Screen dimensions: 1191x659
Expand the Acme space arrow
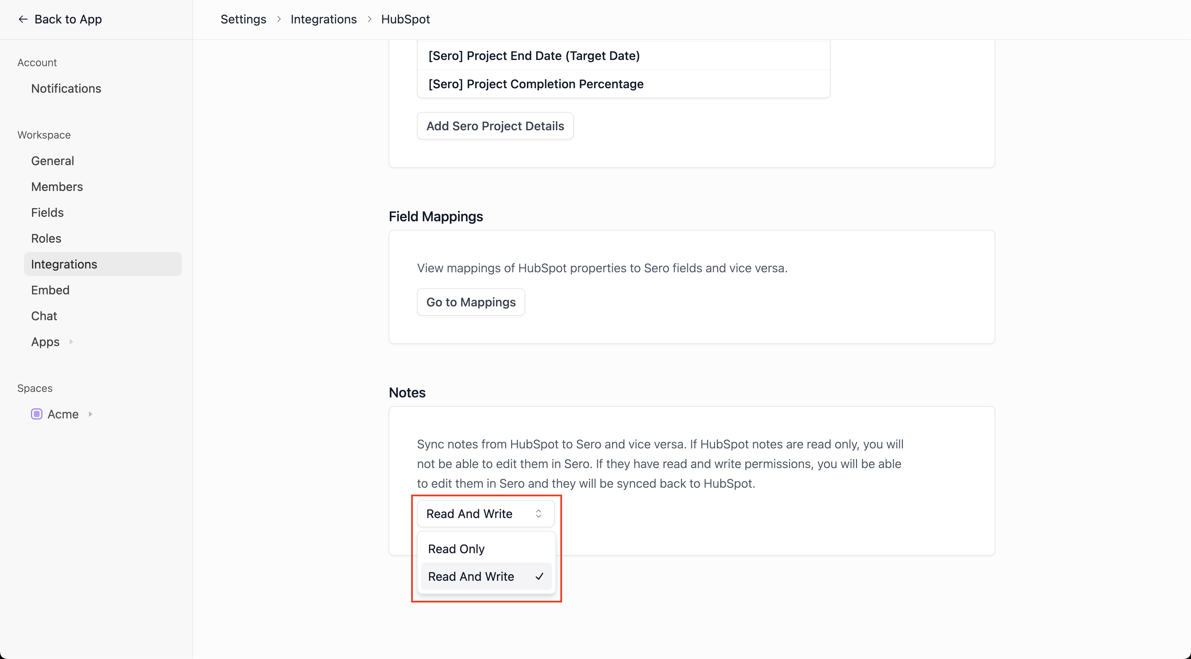[x=91, y=414]
